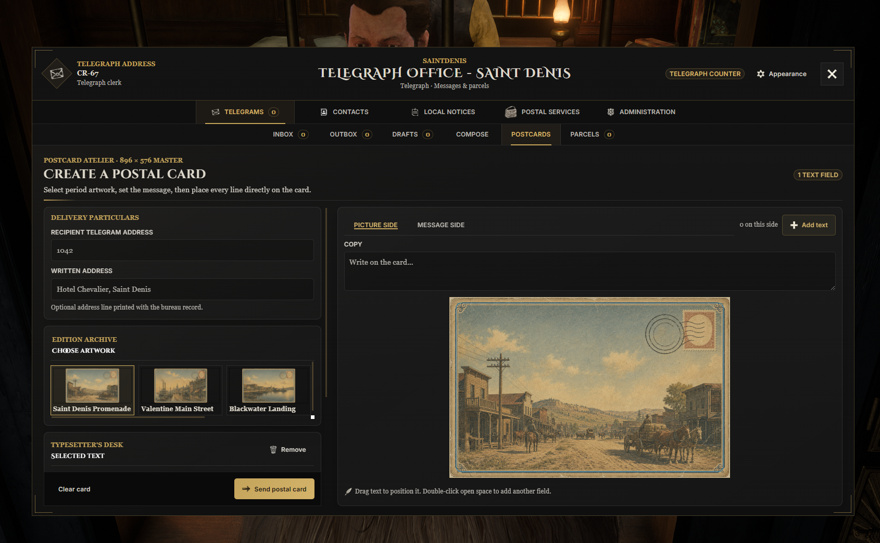This screenshot has height=543, width=880.
Task: Open the Inbox sub-tab
Action: point(291,134)
